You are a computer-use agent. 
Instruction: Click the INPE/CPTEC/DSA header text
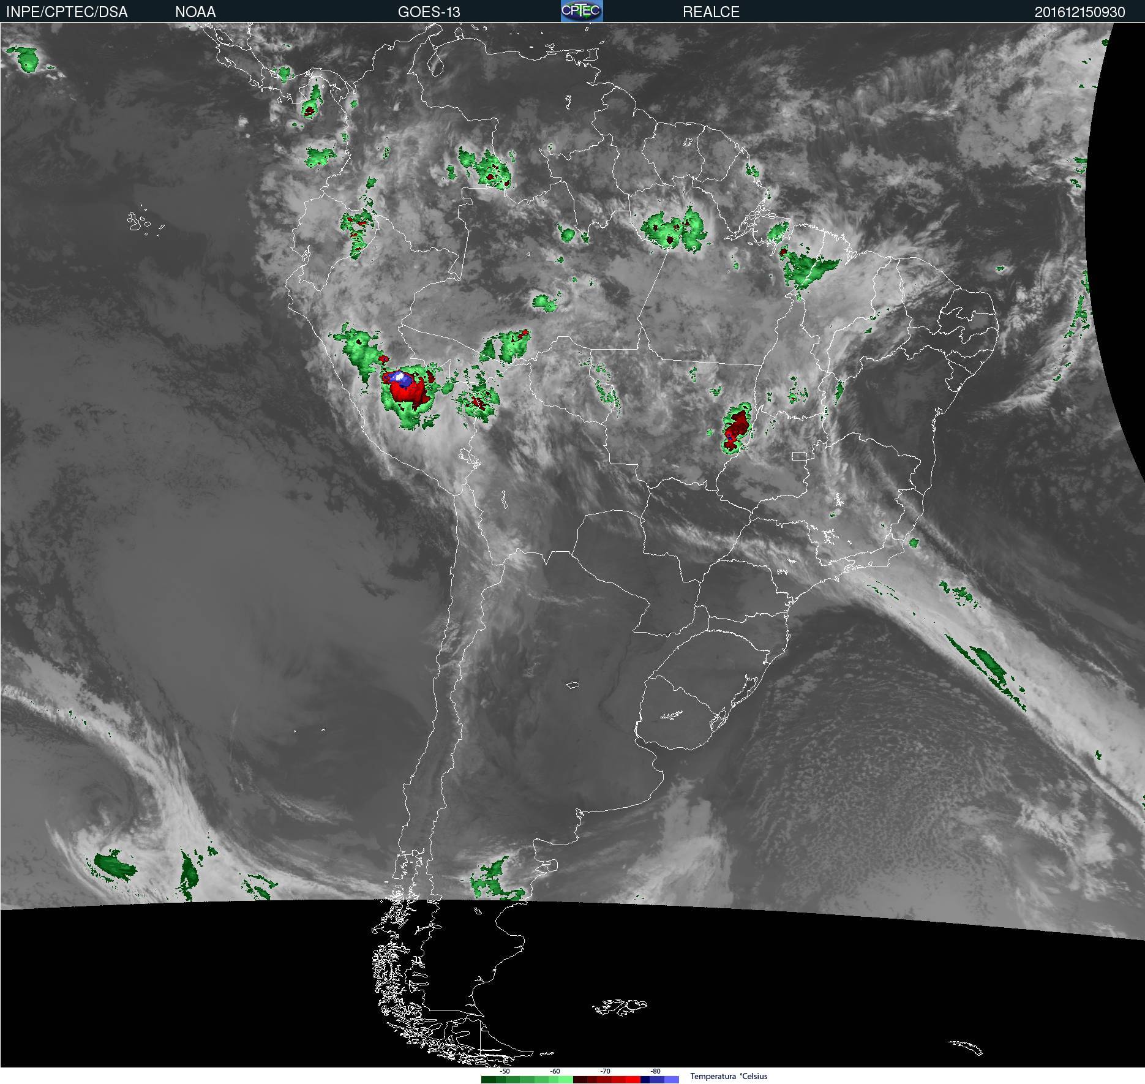tap(67, 12)
